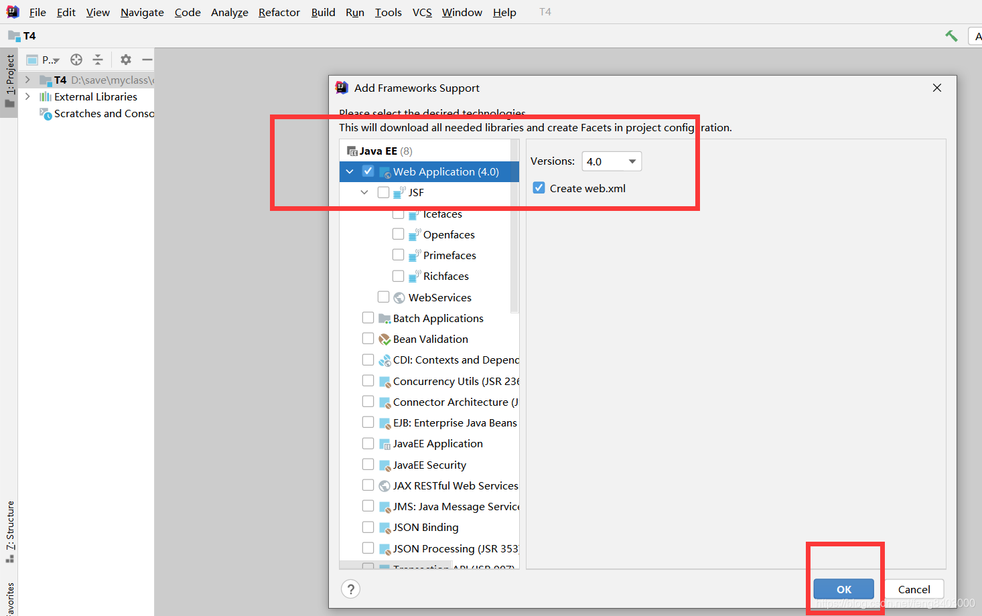
Task: Click the Primefaces icon
Action: (415, 255)
